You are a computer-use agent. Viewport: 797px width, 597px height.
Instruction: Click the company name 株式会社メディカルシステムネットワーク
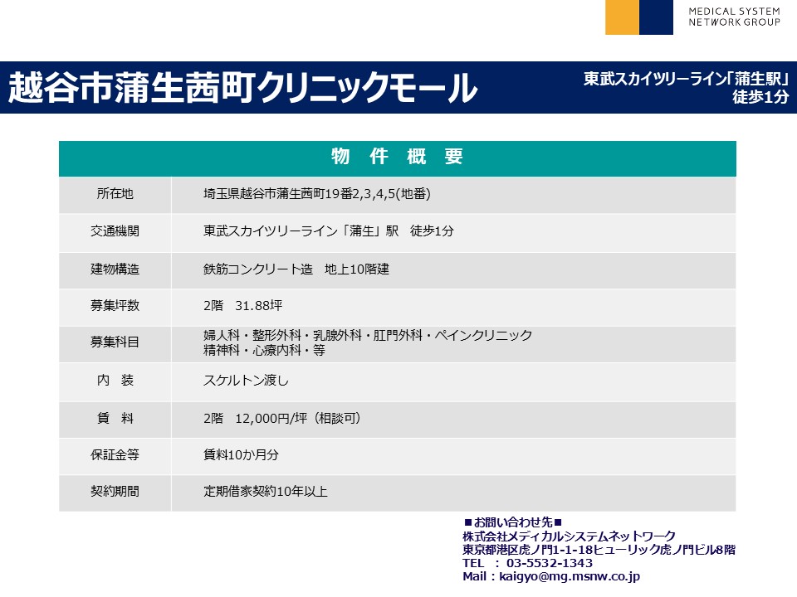pyautogui.click(x=570, y=536)
